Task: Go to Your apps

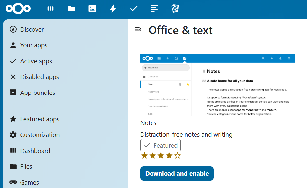Action: coord(33,45)
